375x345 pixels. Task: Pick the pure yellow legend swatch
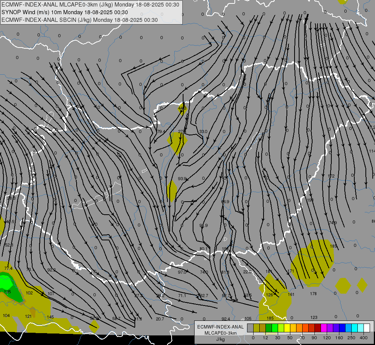pyautogui.click(x=287, y=328)
